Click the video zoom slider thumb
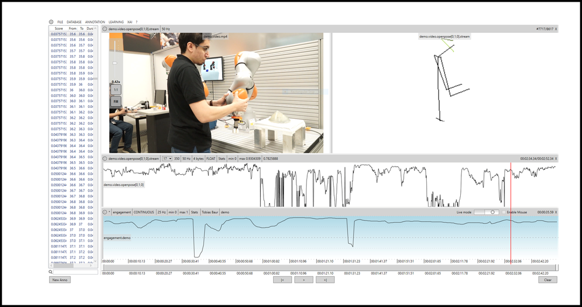 [115, 63]
